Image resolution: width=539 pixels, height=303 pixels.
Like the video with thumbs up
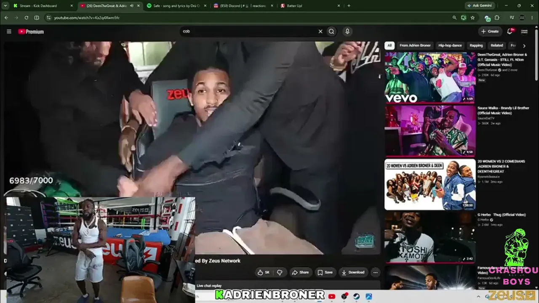pos(264,272)
